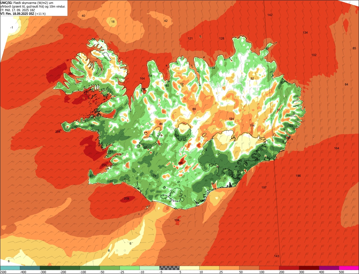Click the flux value 180 on southeast coast
359x274 pixels.
(x=239, y=179)
